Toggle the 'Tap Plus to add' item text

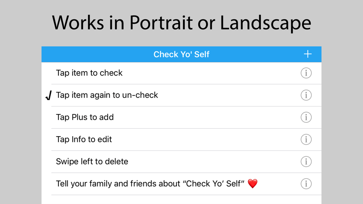[x=85, y=117]
